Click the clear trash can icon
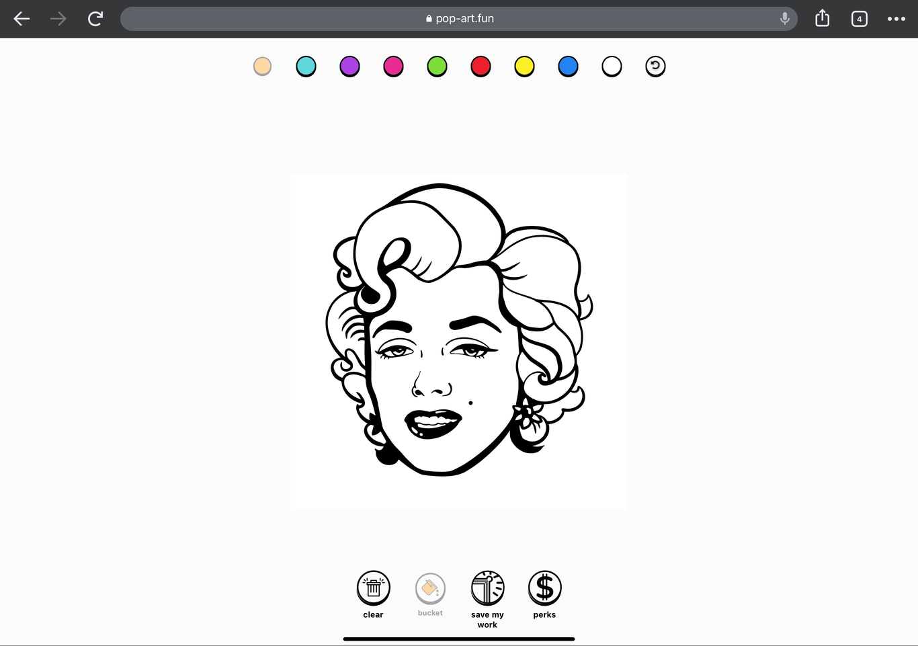Viewport: 918px width, 646px height. [x=373, y=588]
